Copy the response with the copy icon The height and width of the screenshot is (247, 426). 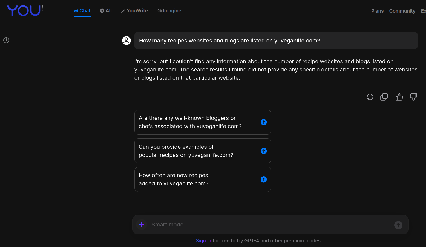tap(384, 97)
